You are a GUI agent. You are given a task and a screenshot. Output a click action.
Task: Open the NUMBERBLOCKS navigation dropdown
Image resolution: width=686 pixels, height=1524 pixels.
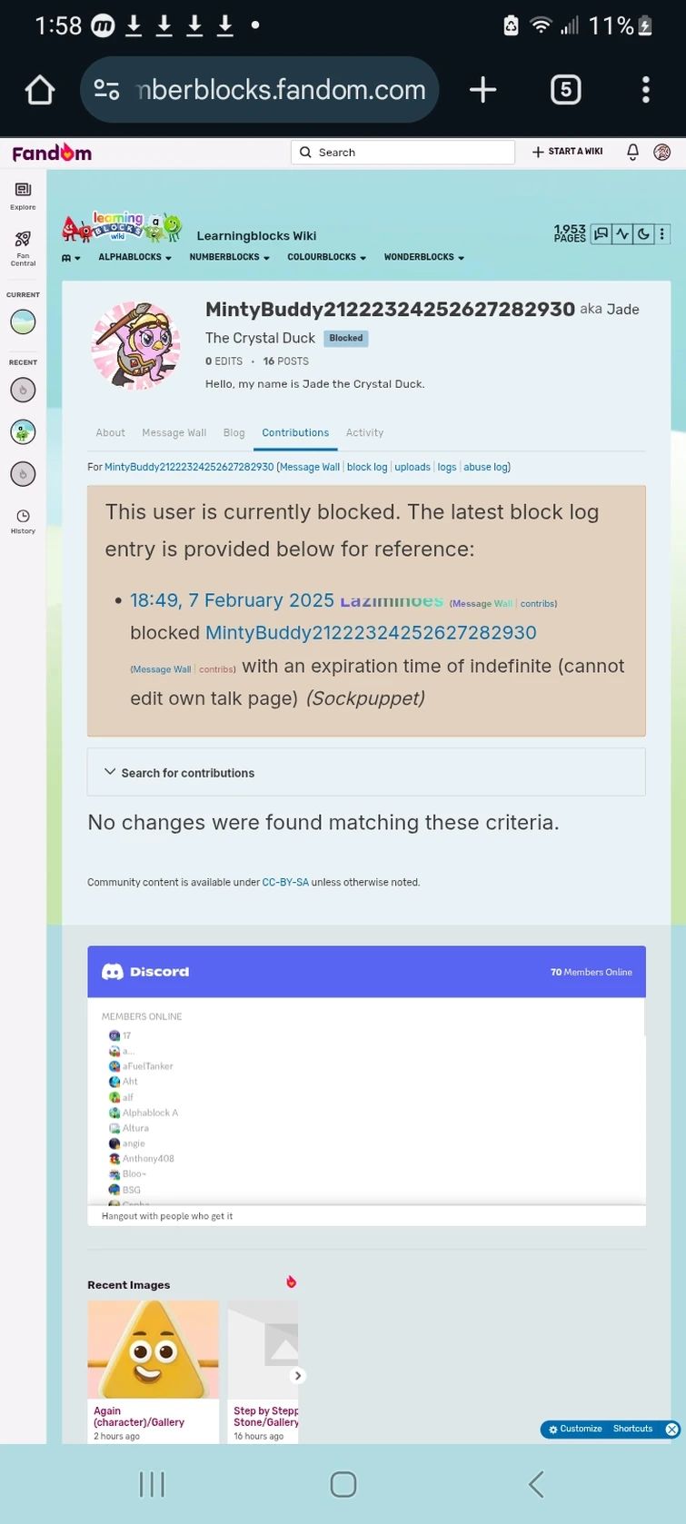coord(229,257)
